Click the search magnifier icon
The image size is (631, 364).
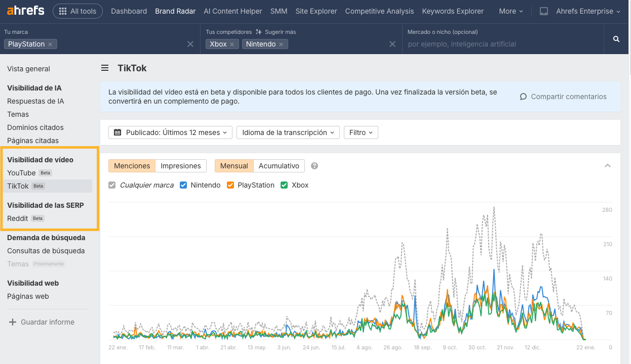pyautogui.click(x=616, y=38)
